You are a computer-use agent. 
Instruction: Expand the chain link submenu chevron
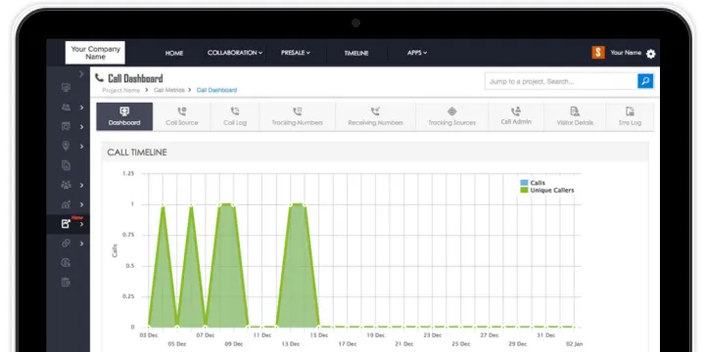82,243
